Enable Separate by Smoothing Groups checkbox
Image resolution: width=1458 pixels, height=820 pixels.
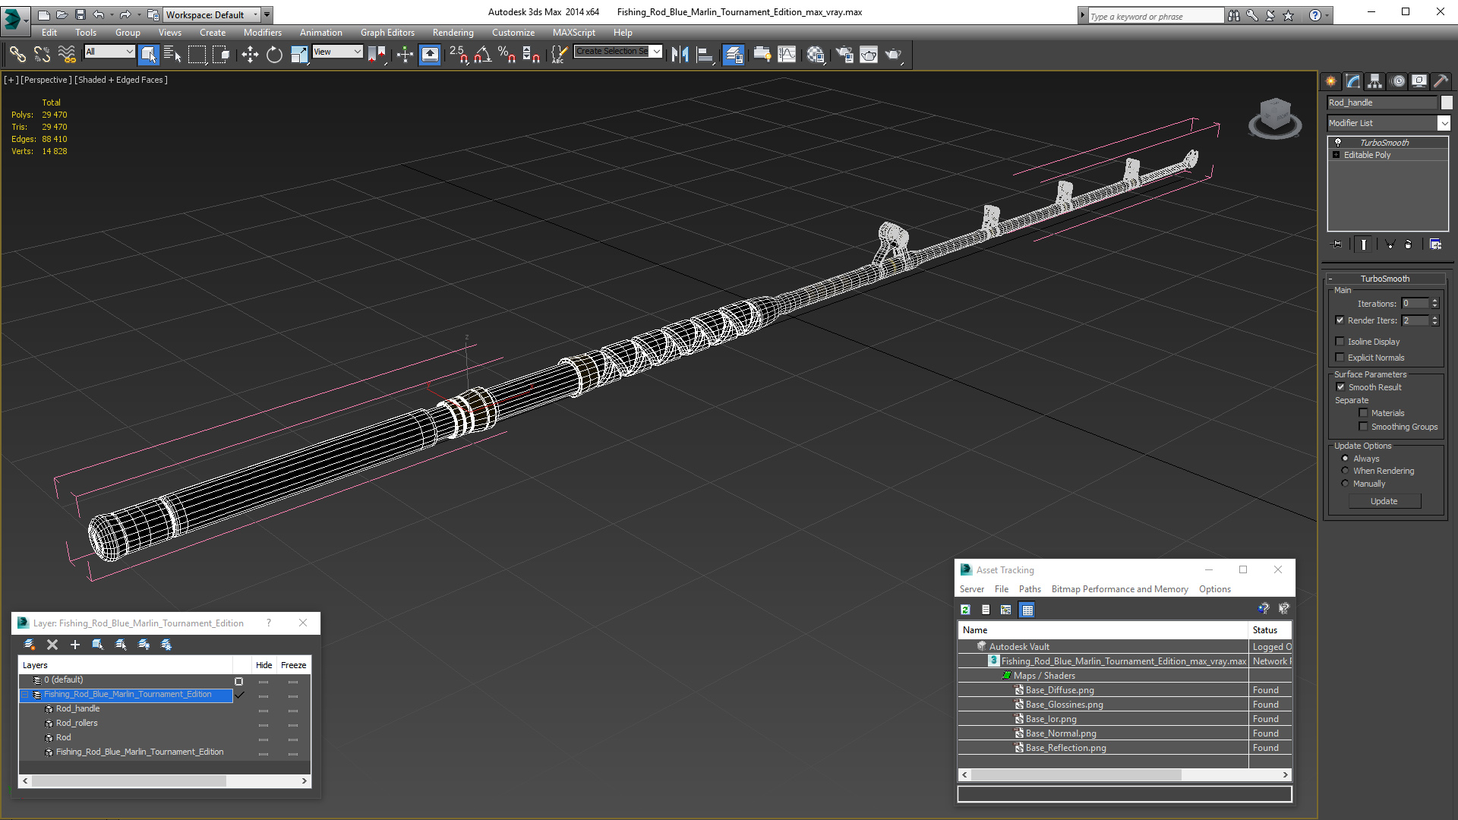point(1363,427)
